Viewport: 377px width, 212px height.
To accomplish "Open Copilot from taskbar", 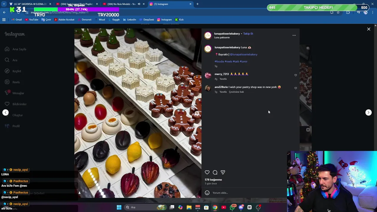I will 181,207.
